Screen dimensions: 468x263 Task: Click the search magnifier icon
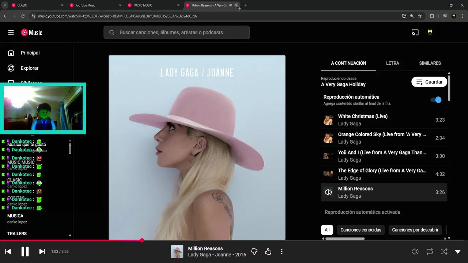pos(112,33)
